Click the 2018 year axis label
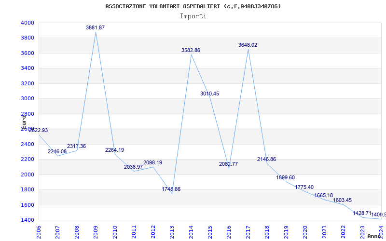Image resolution: width=386 pixels, height=241 pixels. pyautogui.click(x=267, y=232)
